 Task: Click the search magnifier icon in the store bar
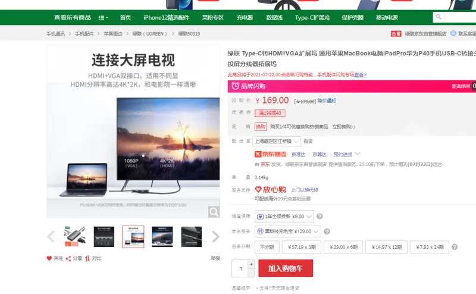[x=439, y=17]
